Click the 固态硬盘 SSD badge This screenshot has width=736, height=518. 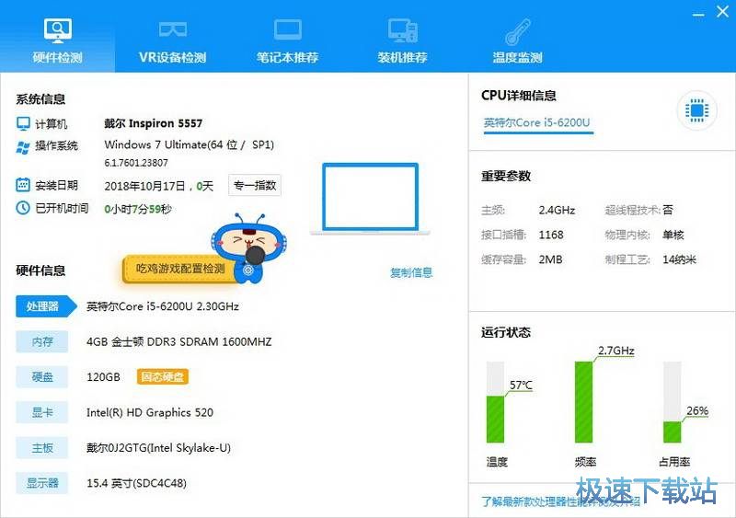163,376
